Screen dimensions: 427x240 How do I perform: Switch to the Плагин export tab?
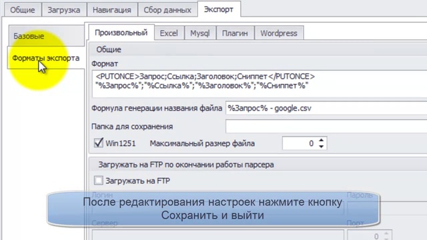[x=235, y=33]
